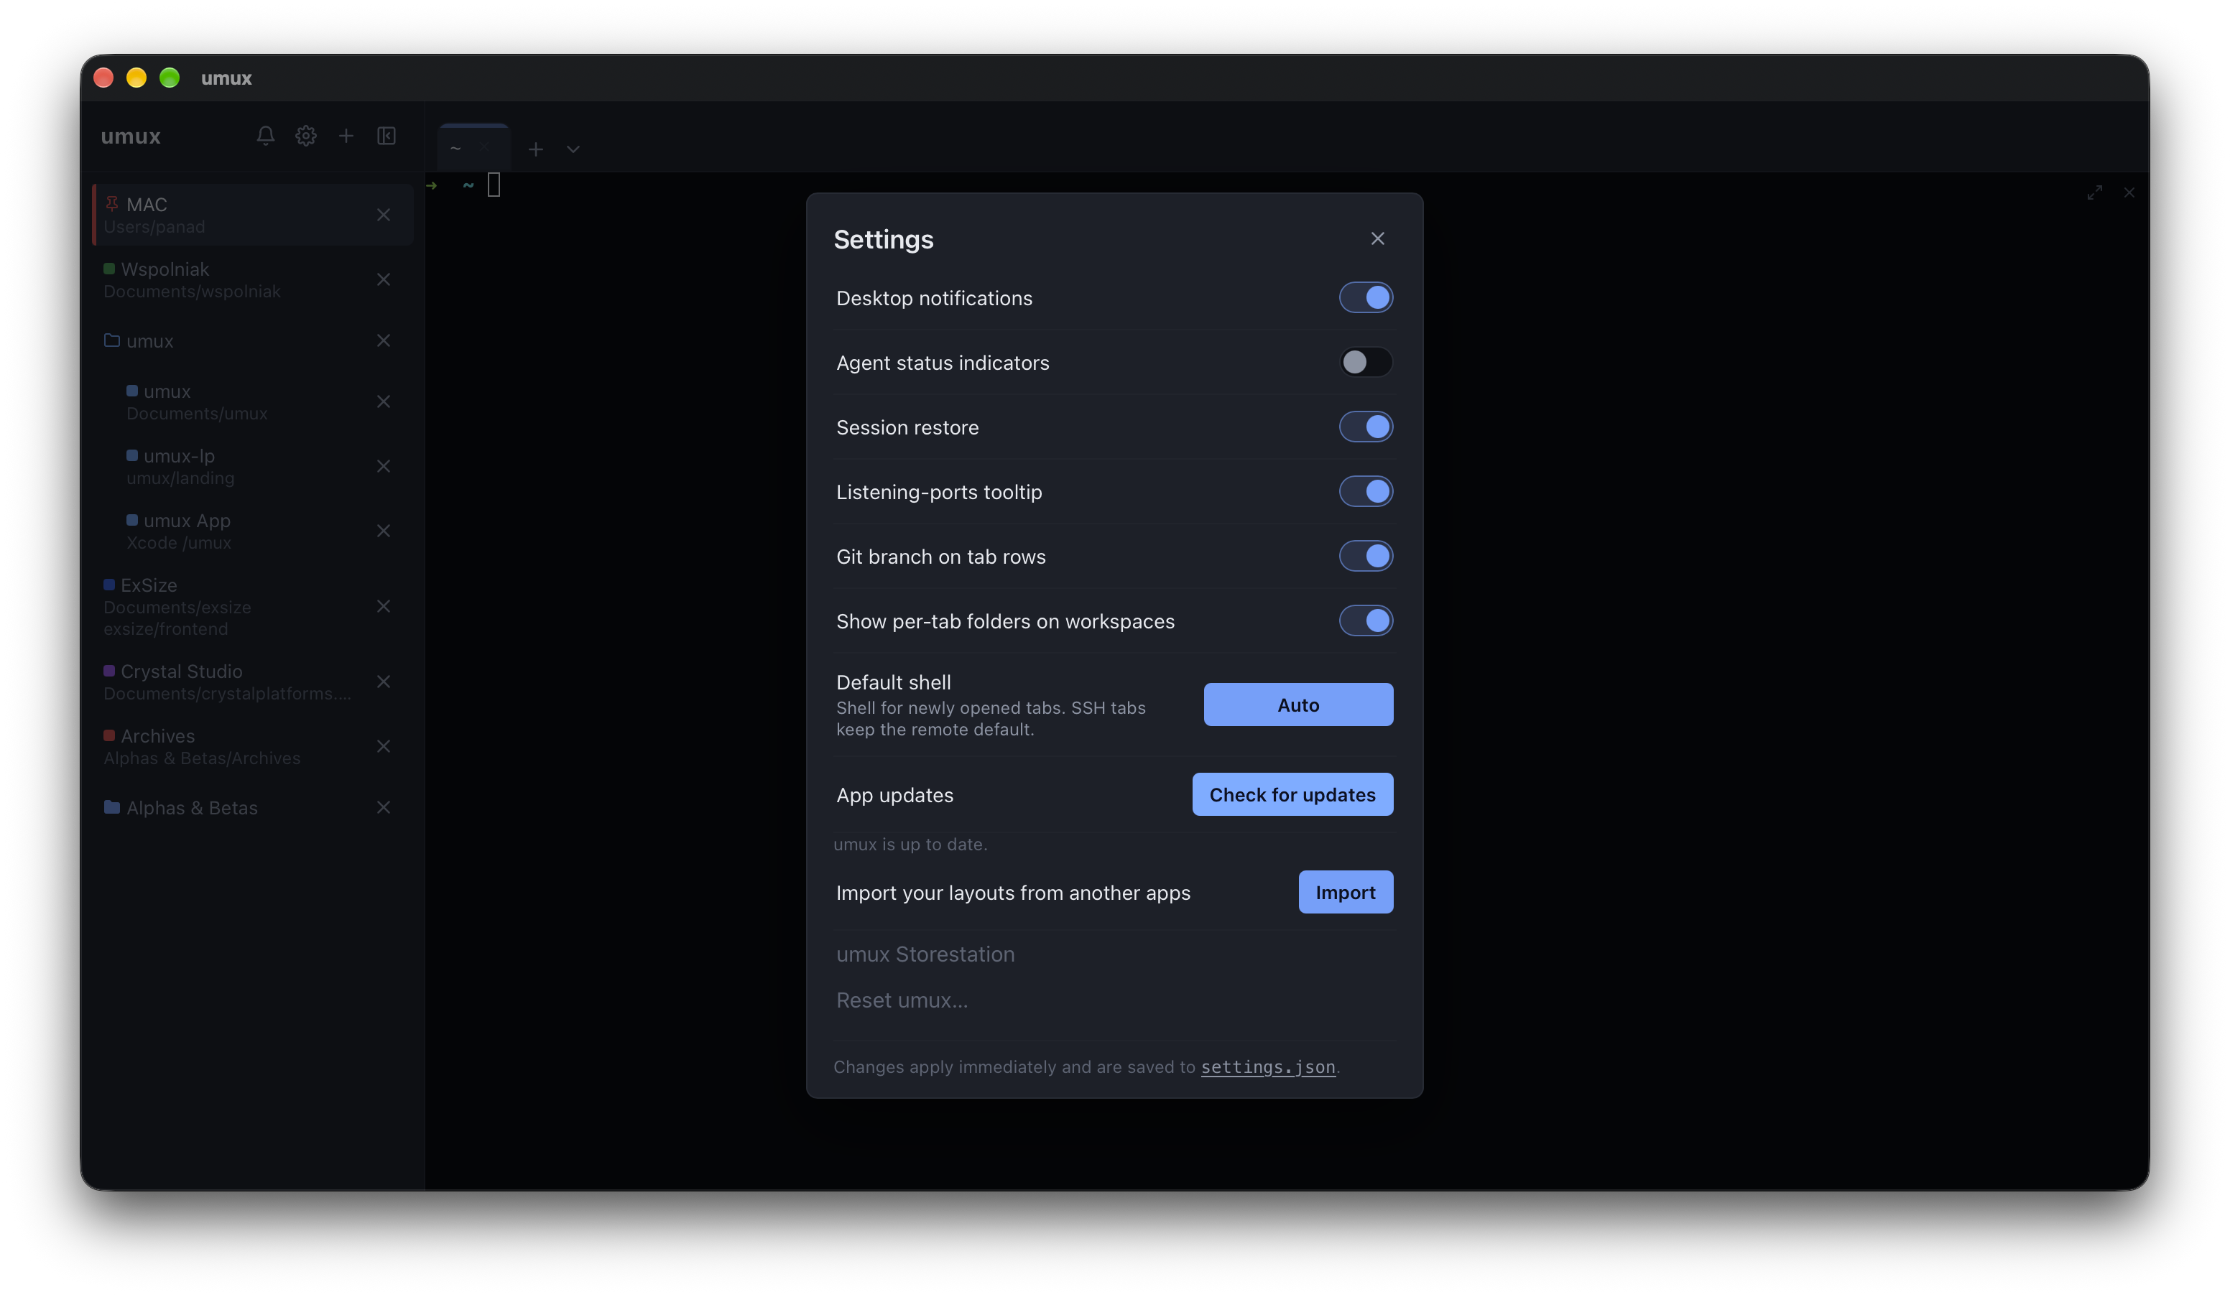This screenshot has width=2230, height=1297.
Task: Select the umux App workspace
Action: tap(253, 531)
